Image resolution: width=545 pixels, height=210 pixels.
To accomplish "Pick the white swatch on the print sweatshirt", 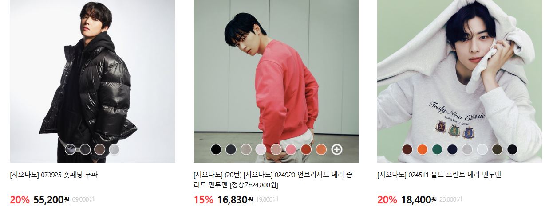I will click(x=482, y=150).
